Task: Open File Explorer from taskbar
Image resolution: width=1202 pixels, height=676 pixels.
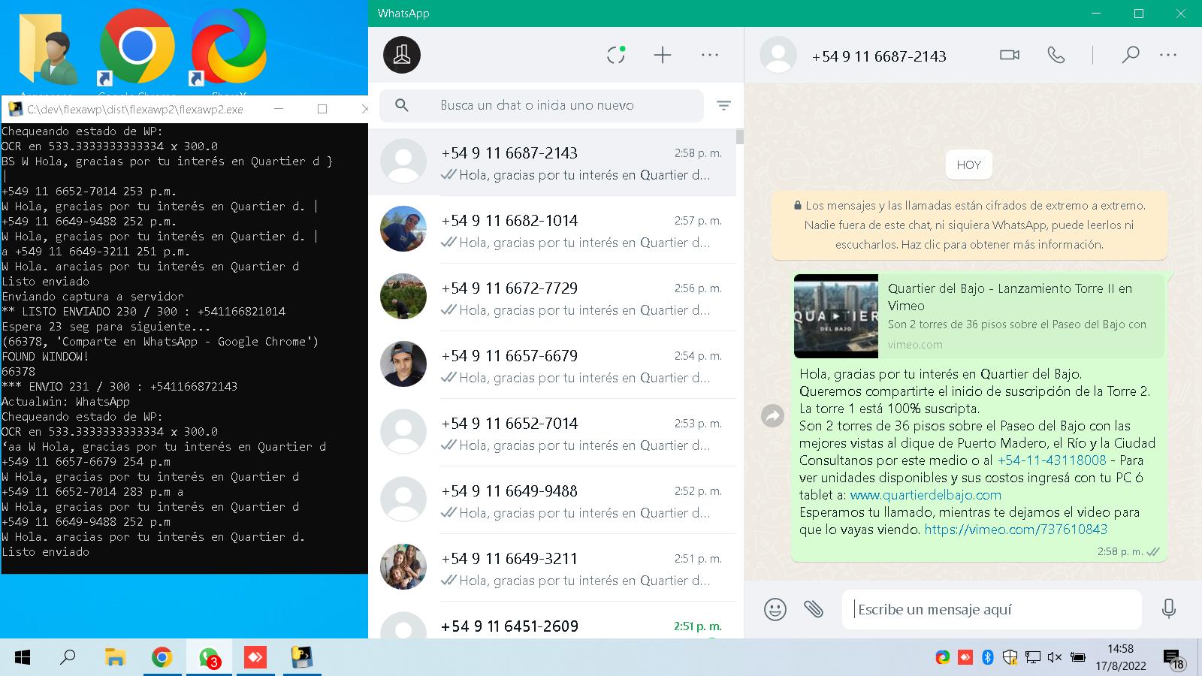Action: [x=115, y=658]
